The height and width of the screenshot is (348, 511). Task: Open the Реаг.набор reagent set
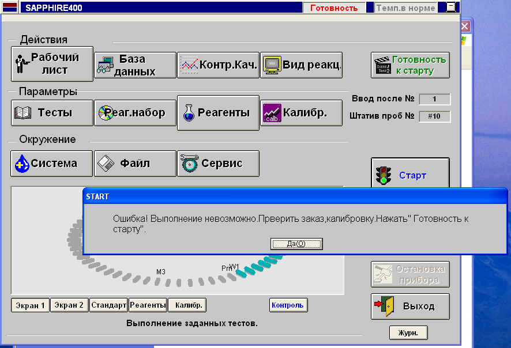tap(136, 112)
